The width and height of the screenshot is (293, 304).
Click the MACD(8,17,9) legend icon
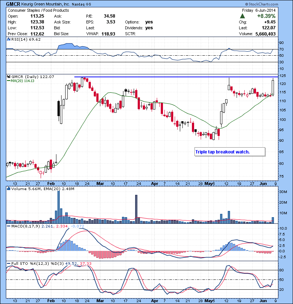[x=8, y=227]
